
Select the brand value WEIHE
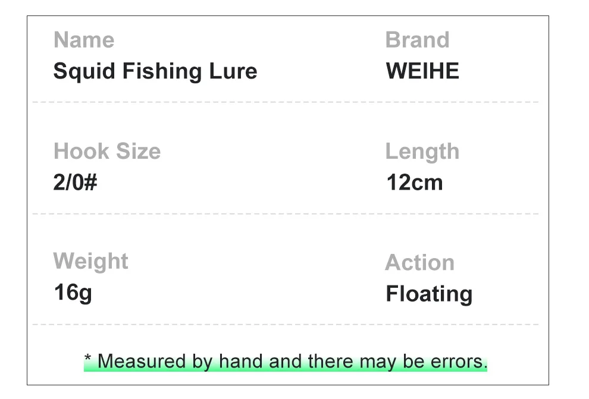click(x=422, y=71)
